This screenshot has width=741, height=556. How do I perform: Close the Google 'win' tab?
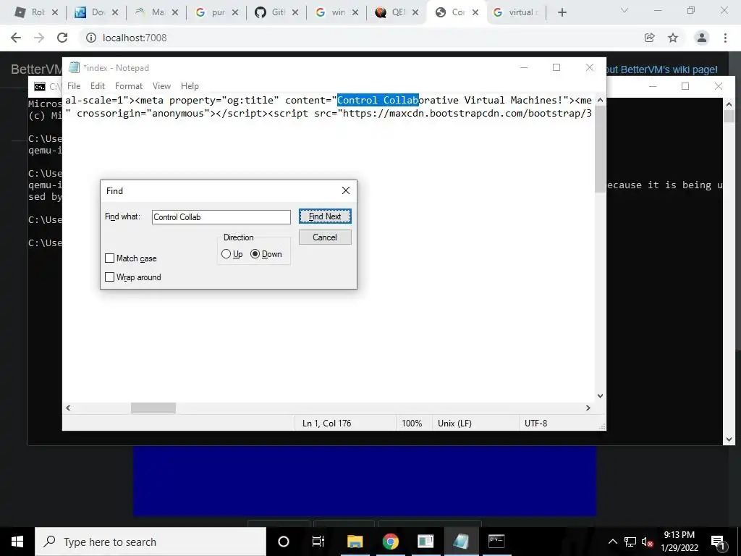(x=355, y=12)
